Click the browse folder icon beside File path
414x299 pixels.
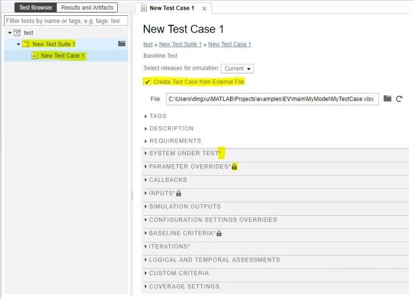click(387, 99)
